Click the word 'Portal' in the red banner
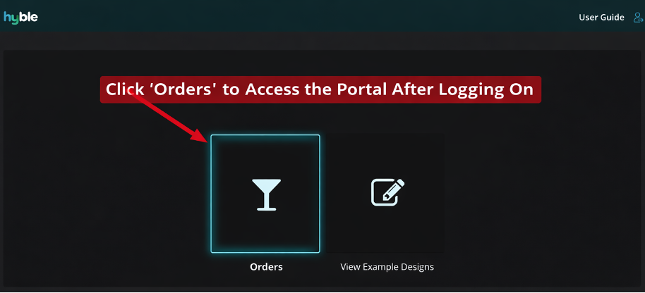 (362, 89)
